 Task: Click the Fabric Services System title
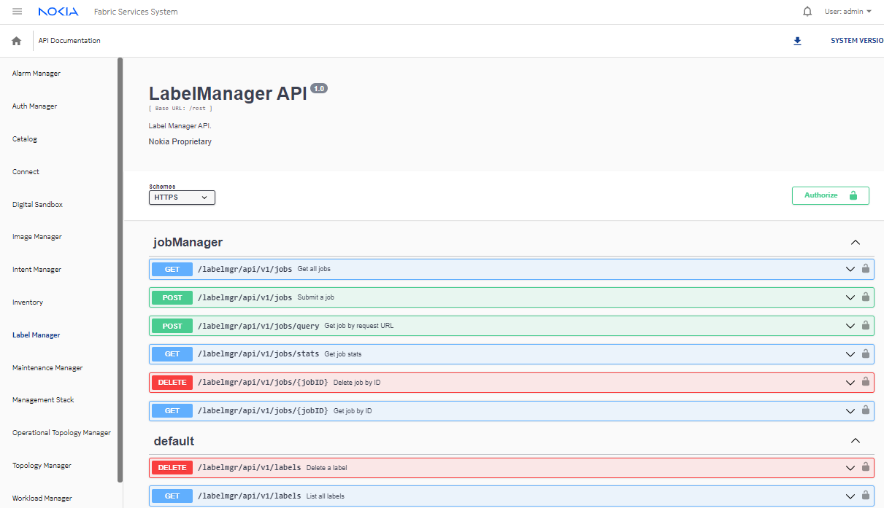(x=136, y=12)
